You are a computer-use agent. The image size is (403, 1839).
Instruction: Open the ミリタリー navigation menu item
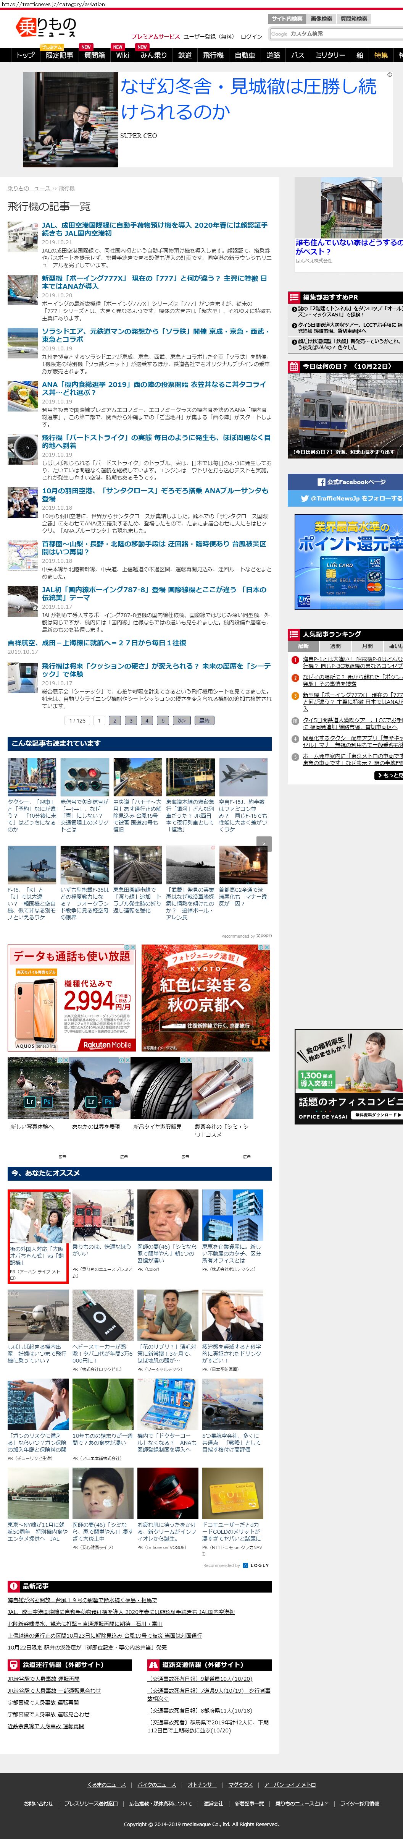330,55
